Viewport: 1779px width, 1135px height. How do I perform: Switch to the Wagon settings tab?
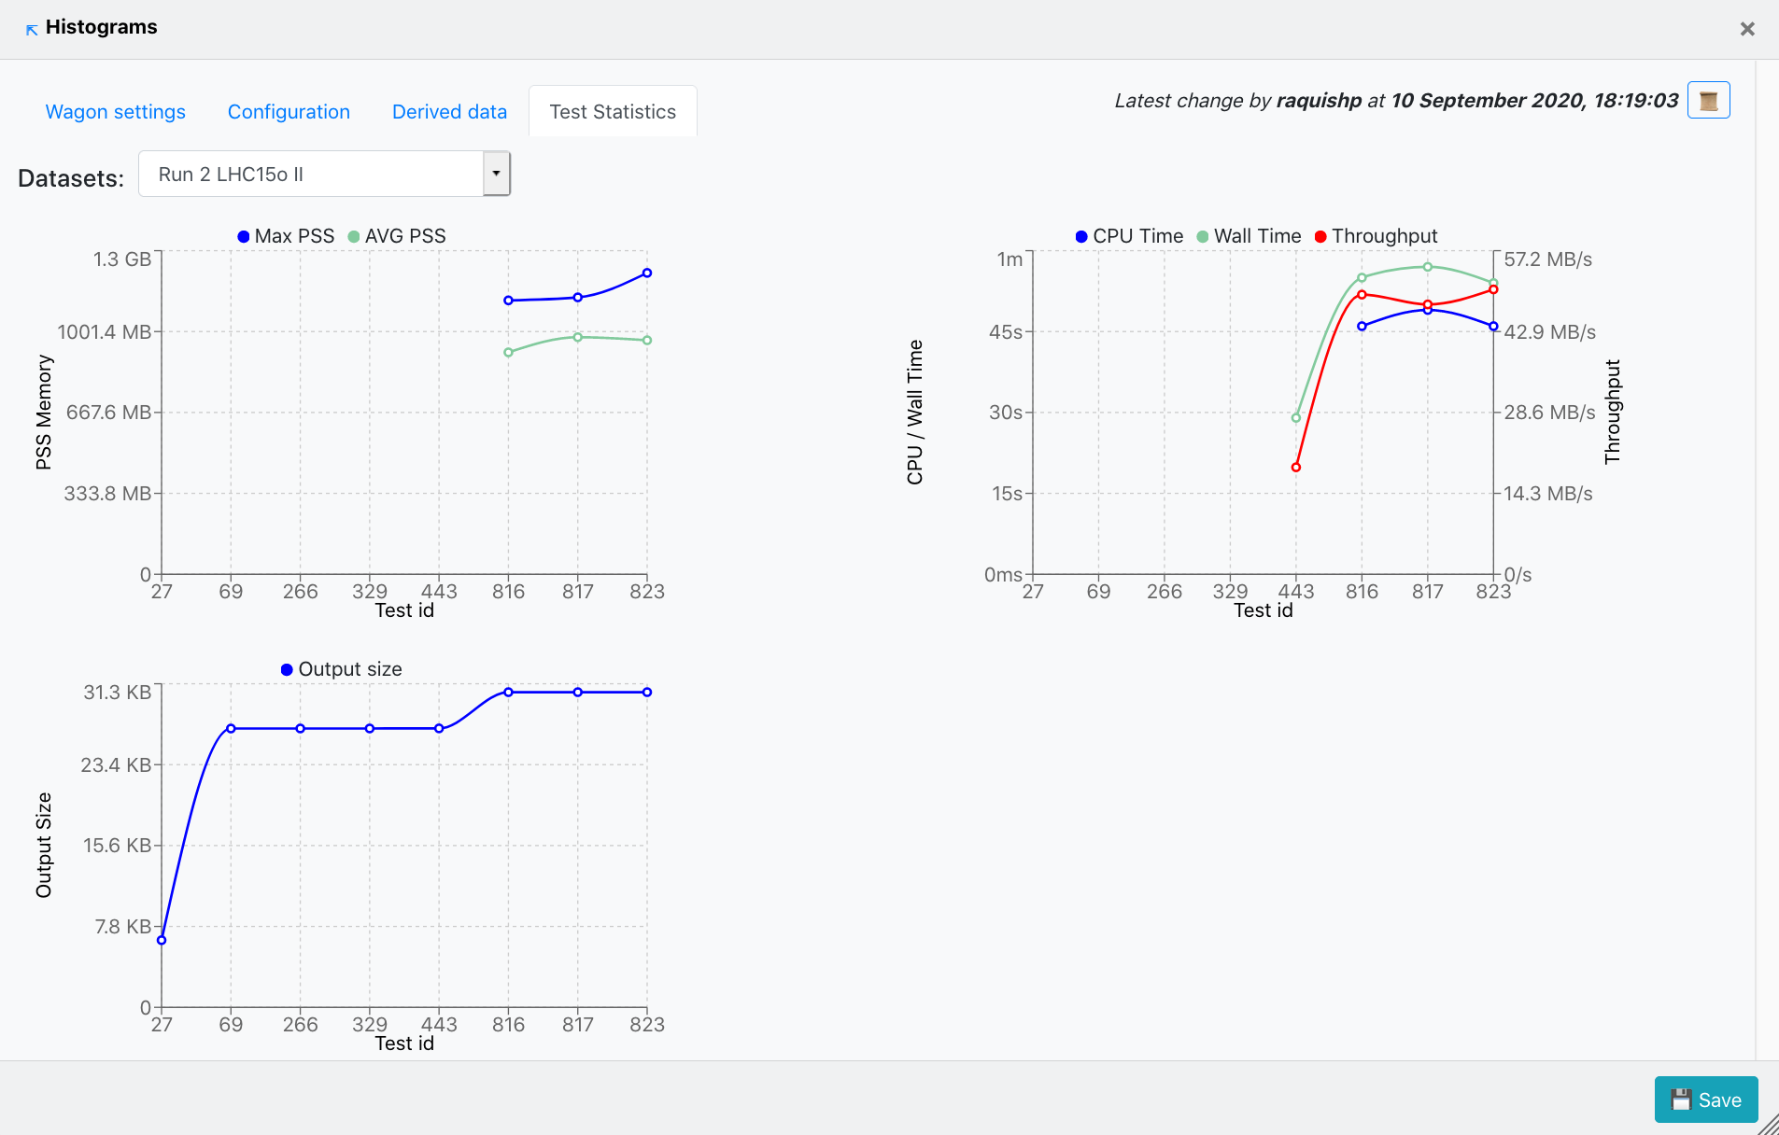pos(116,112)
